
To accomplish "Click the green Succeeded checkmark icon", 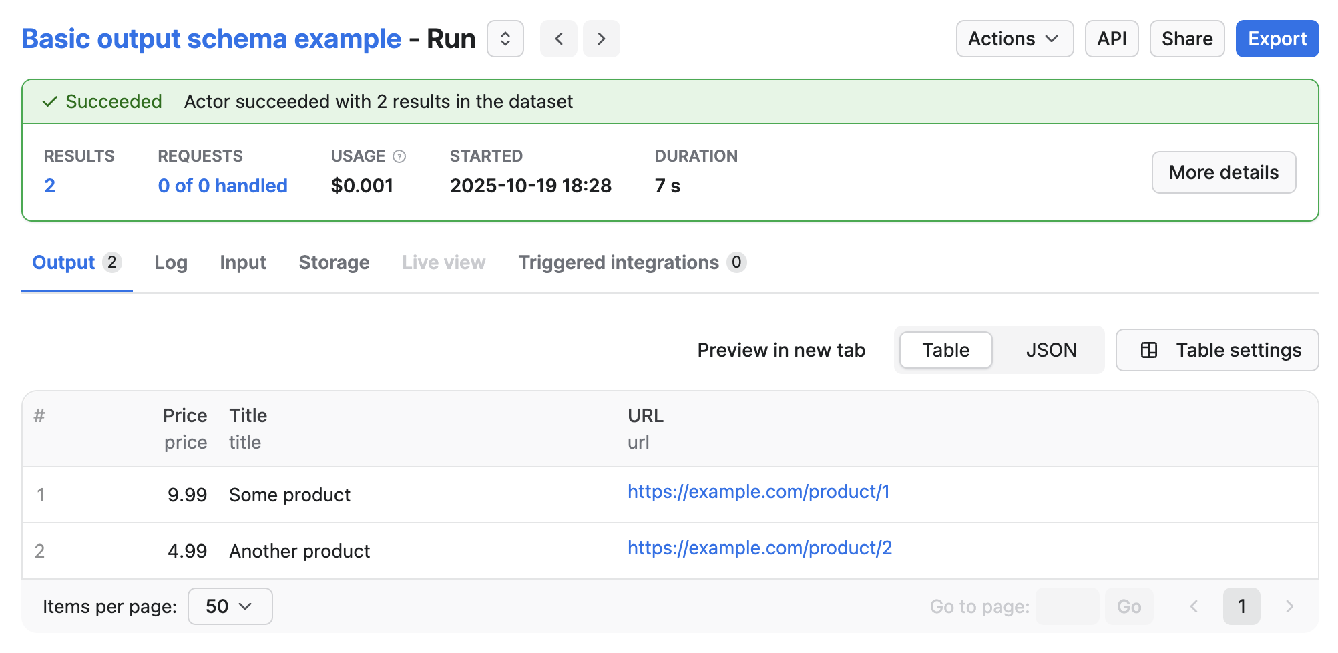I will click(48, 101).
